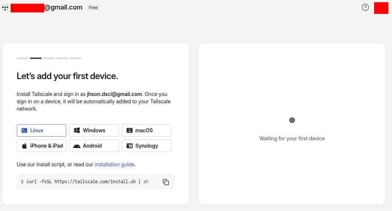Copy the install script command
This screenshot has height=211, width=392.
point(166,182)
